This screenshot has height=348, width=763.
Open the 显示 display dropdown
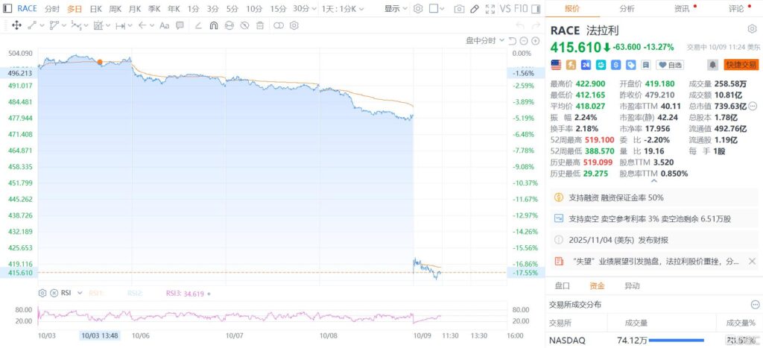click(x=395, y=9)
